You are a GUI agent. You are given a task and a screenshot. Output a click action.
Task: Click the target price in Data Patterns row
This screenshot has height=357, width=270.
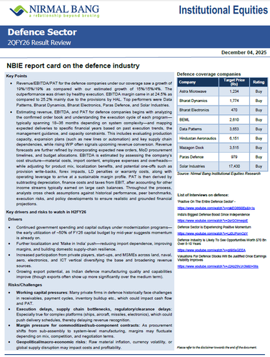[234, 129]
